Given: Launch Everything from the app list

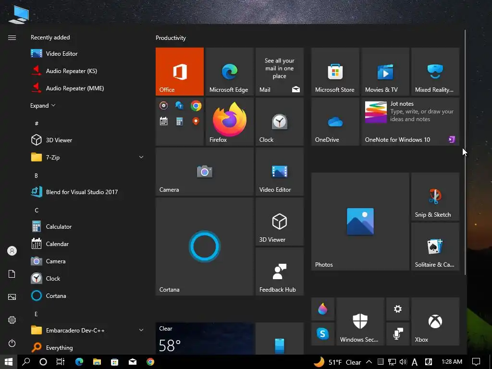Looking at the screenshot, I should tap(88, 348).
